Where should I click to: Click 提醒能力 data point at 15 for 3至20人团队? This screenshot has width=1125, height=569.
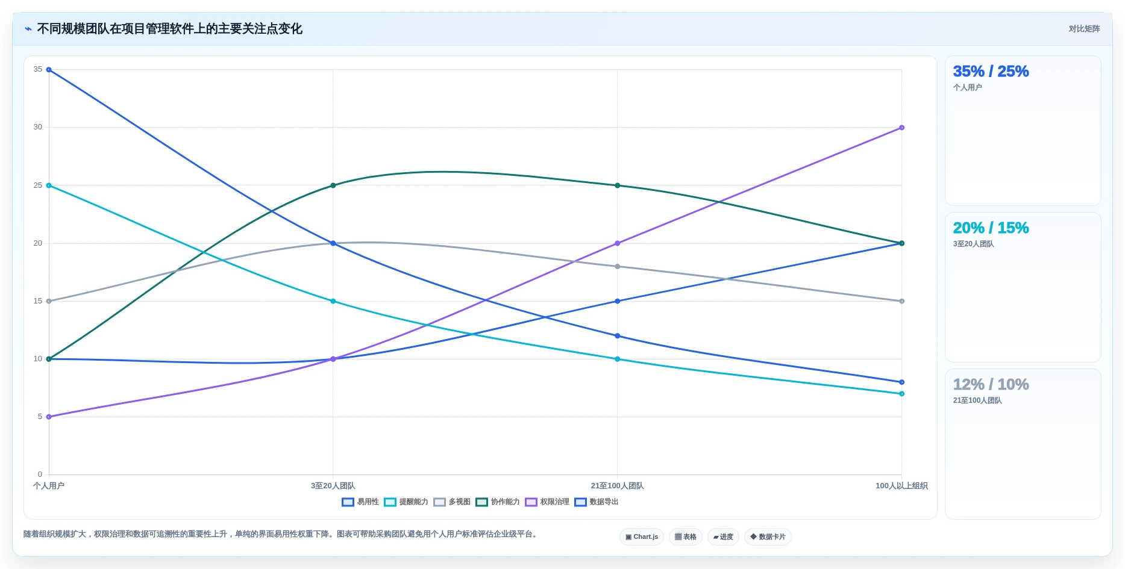(333, 301)
